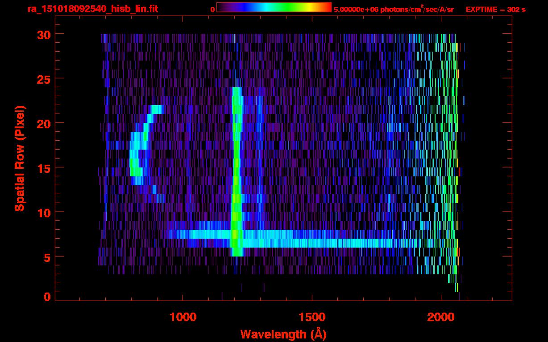
Task: Click the bright vertical emission line near 1216 Å
Action: point(237,172)
